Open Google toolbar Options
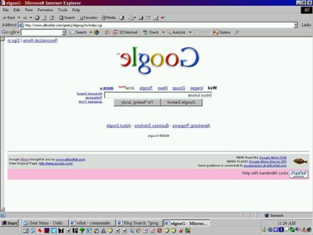 tap(222, 32)
